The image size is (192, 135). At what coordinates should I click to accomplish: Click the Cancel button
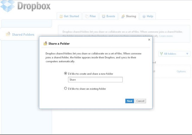(x=140, y=101)
